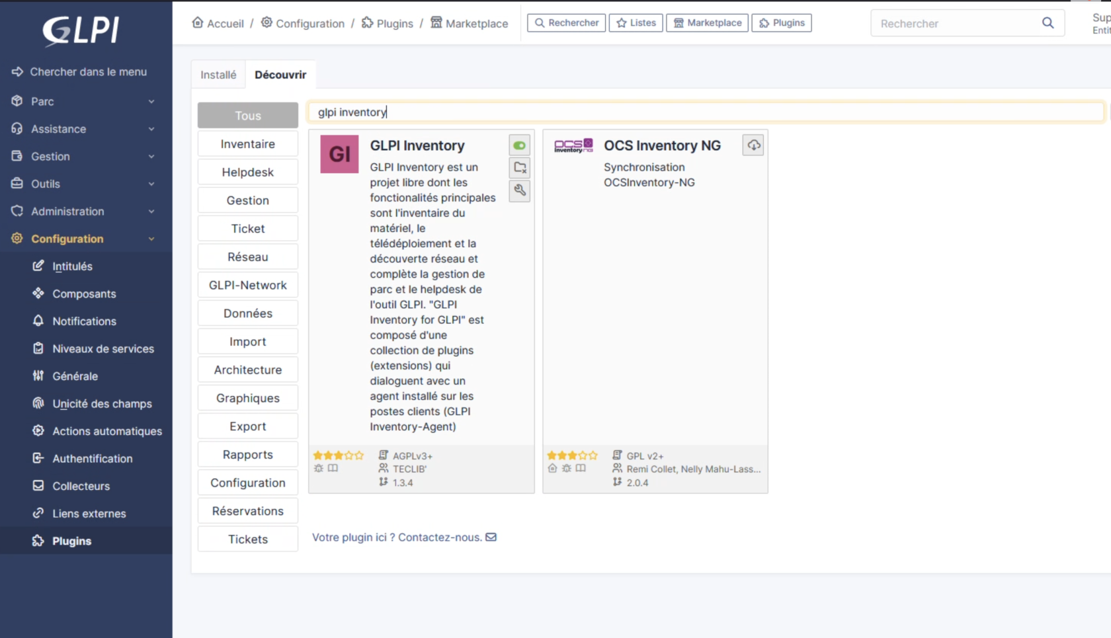Click the magnifier icon in the global search box

tap(1048, 23)
